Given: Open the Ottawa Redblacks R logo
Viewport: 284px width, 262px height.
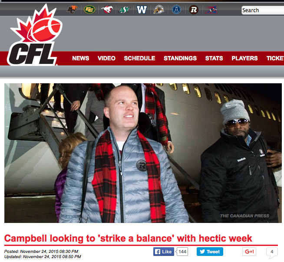Looking at the screenshot, I should point(194,10).
